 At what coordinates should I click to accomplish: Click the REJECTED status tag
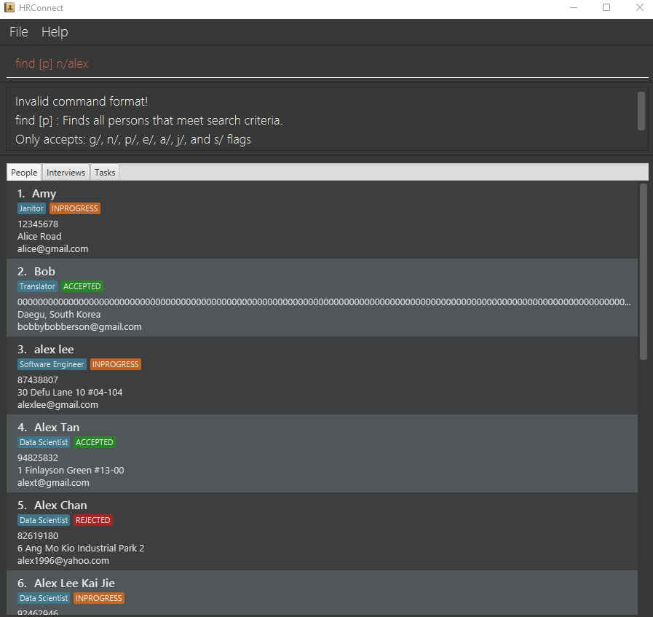(x=93, y=520)
